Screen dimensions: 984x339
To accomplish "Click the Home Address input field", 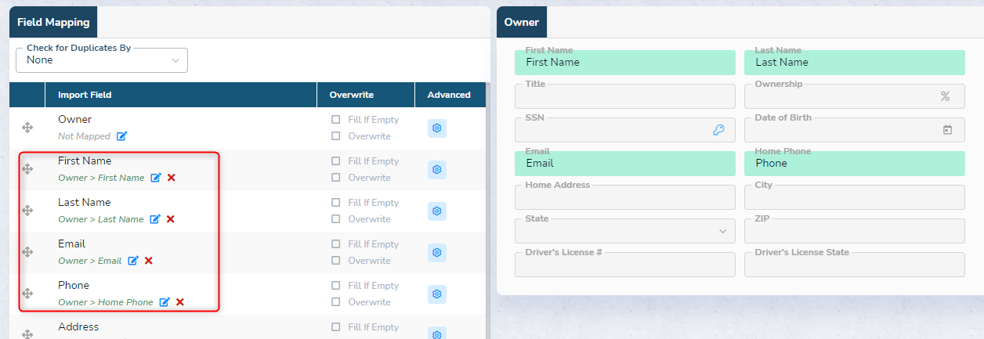I will click(625, 197).
